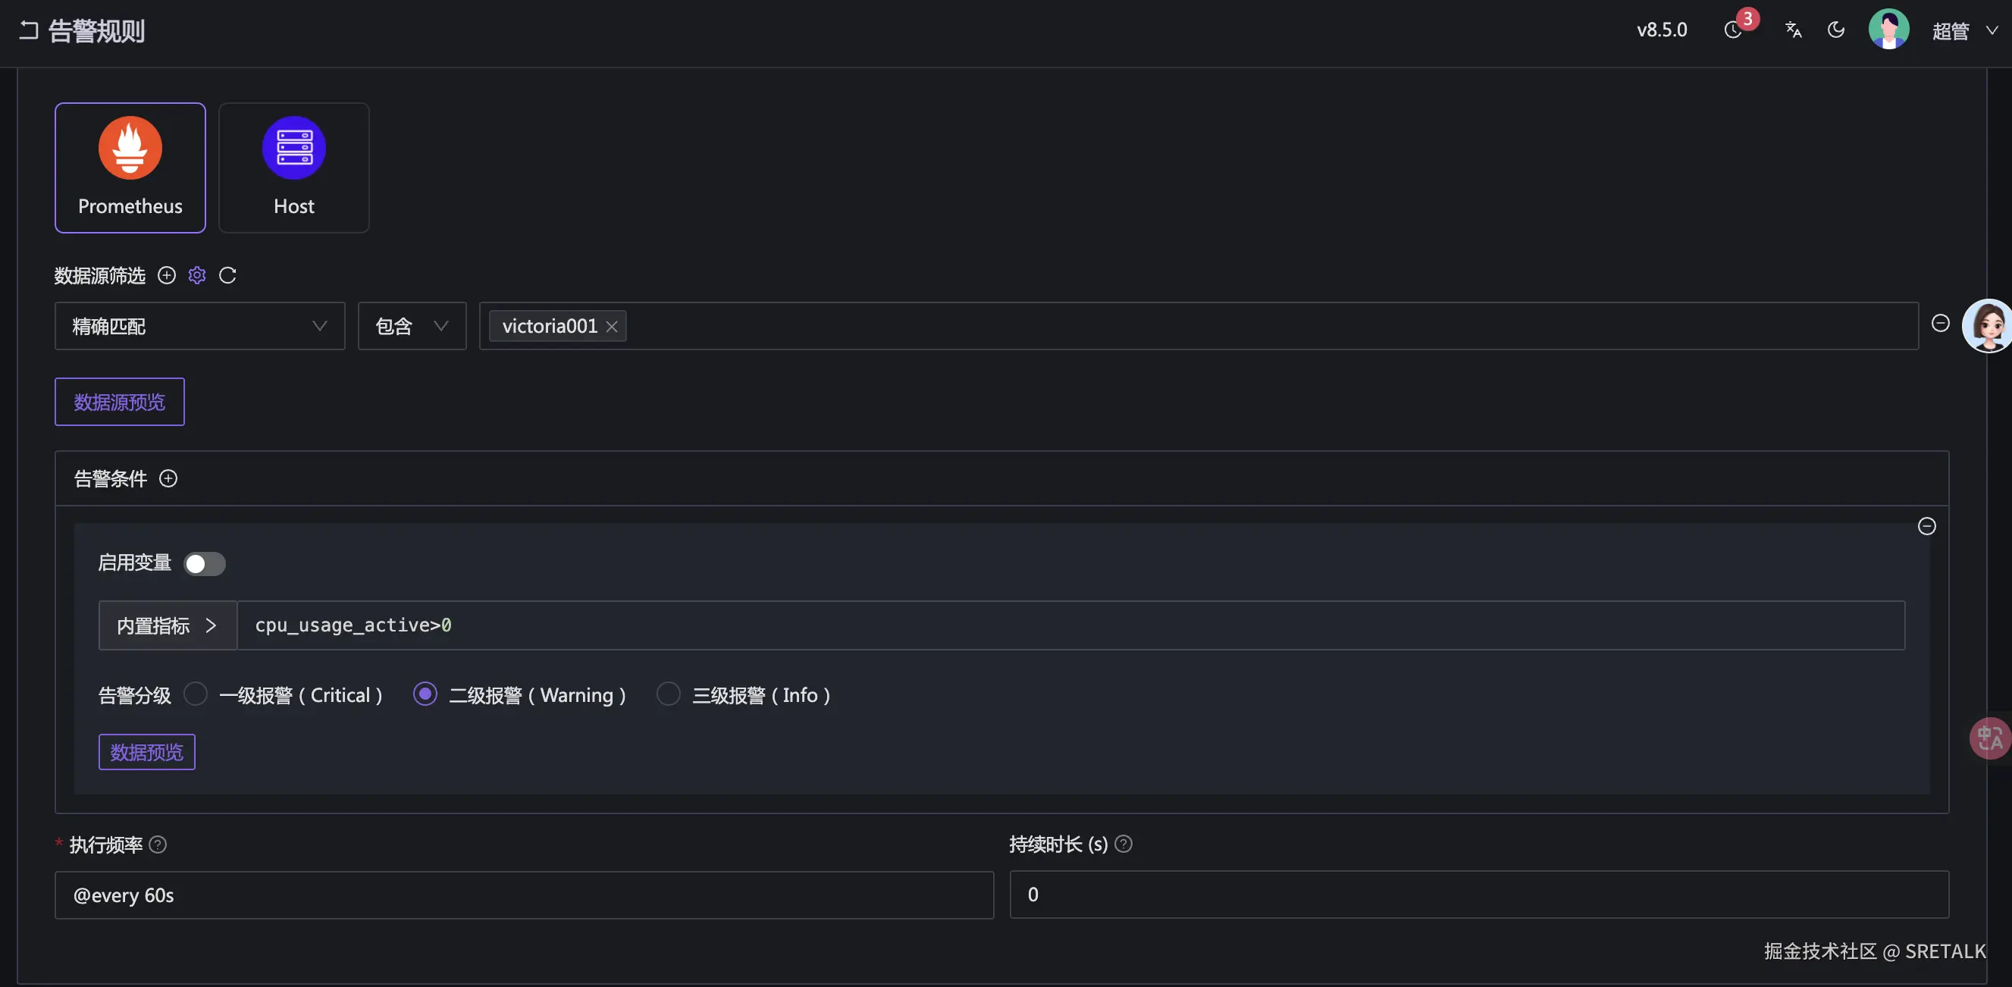The height and width of the screenshot is (987, 2012).
Task: Open the 包含 operator dropdown
Action: pyautogui.click(x=412, y=326)
